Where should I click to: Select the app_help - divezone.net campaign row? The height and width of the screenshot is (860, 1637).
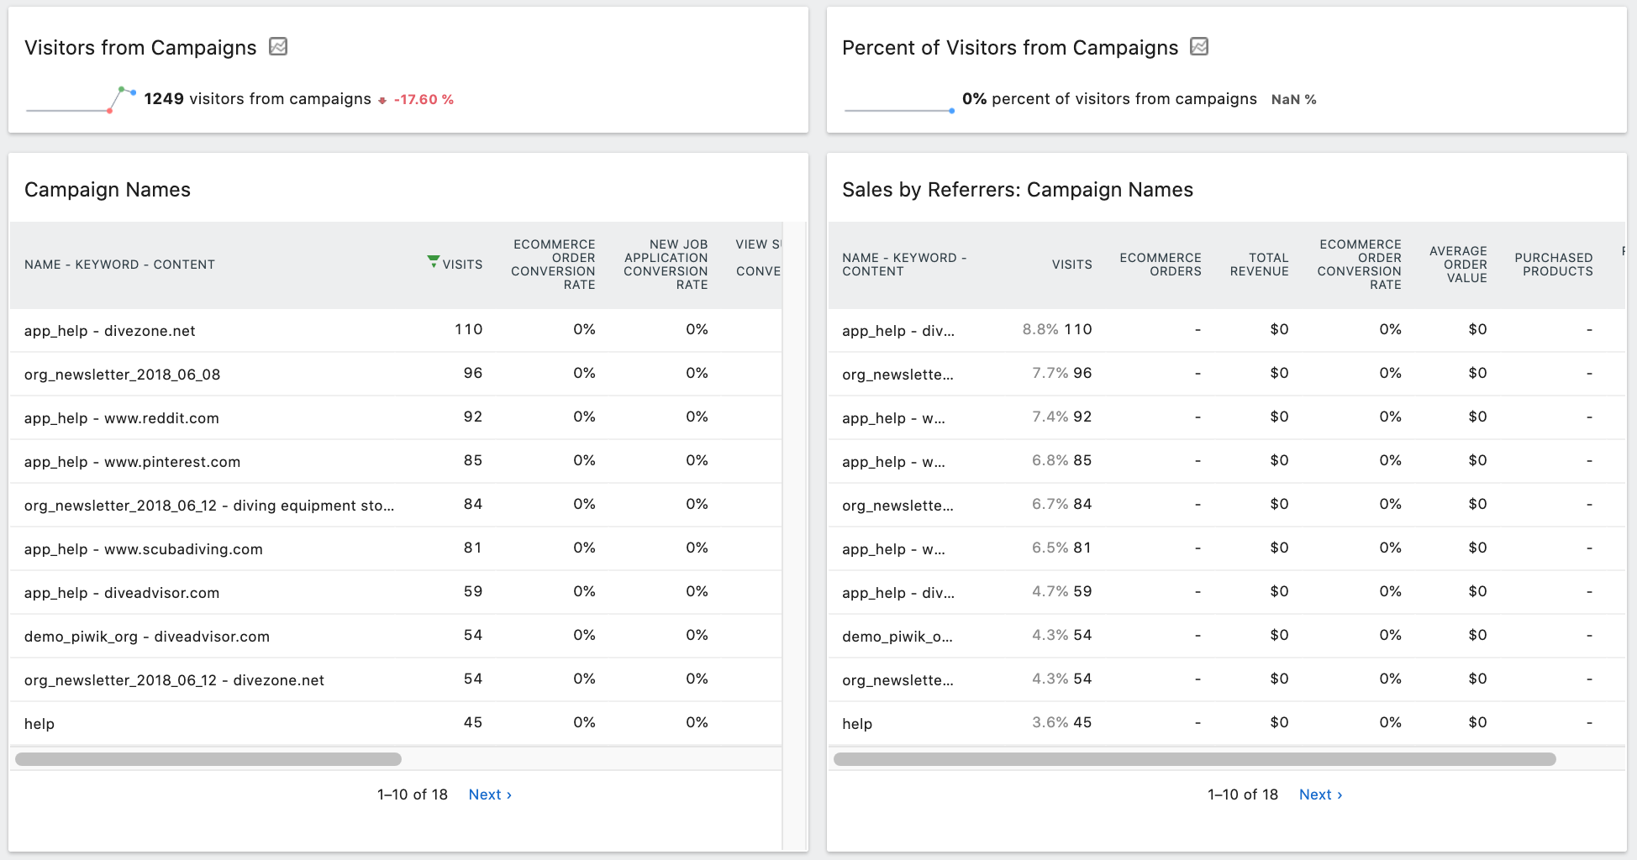coord(109,330)
